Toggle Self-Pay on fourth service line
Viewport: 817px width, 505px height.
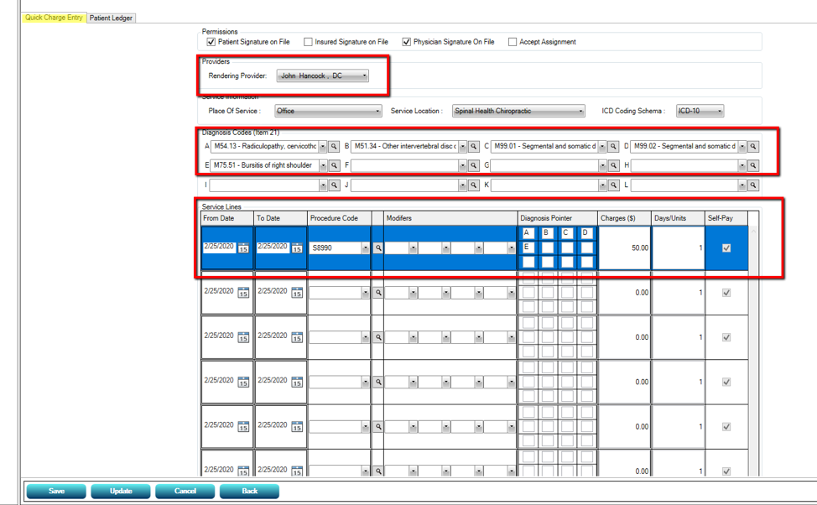pos(726,382)
